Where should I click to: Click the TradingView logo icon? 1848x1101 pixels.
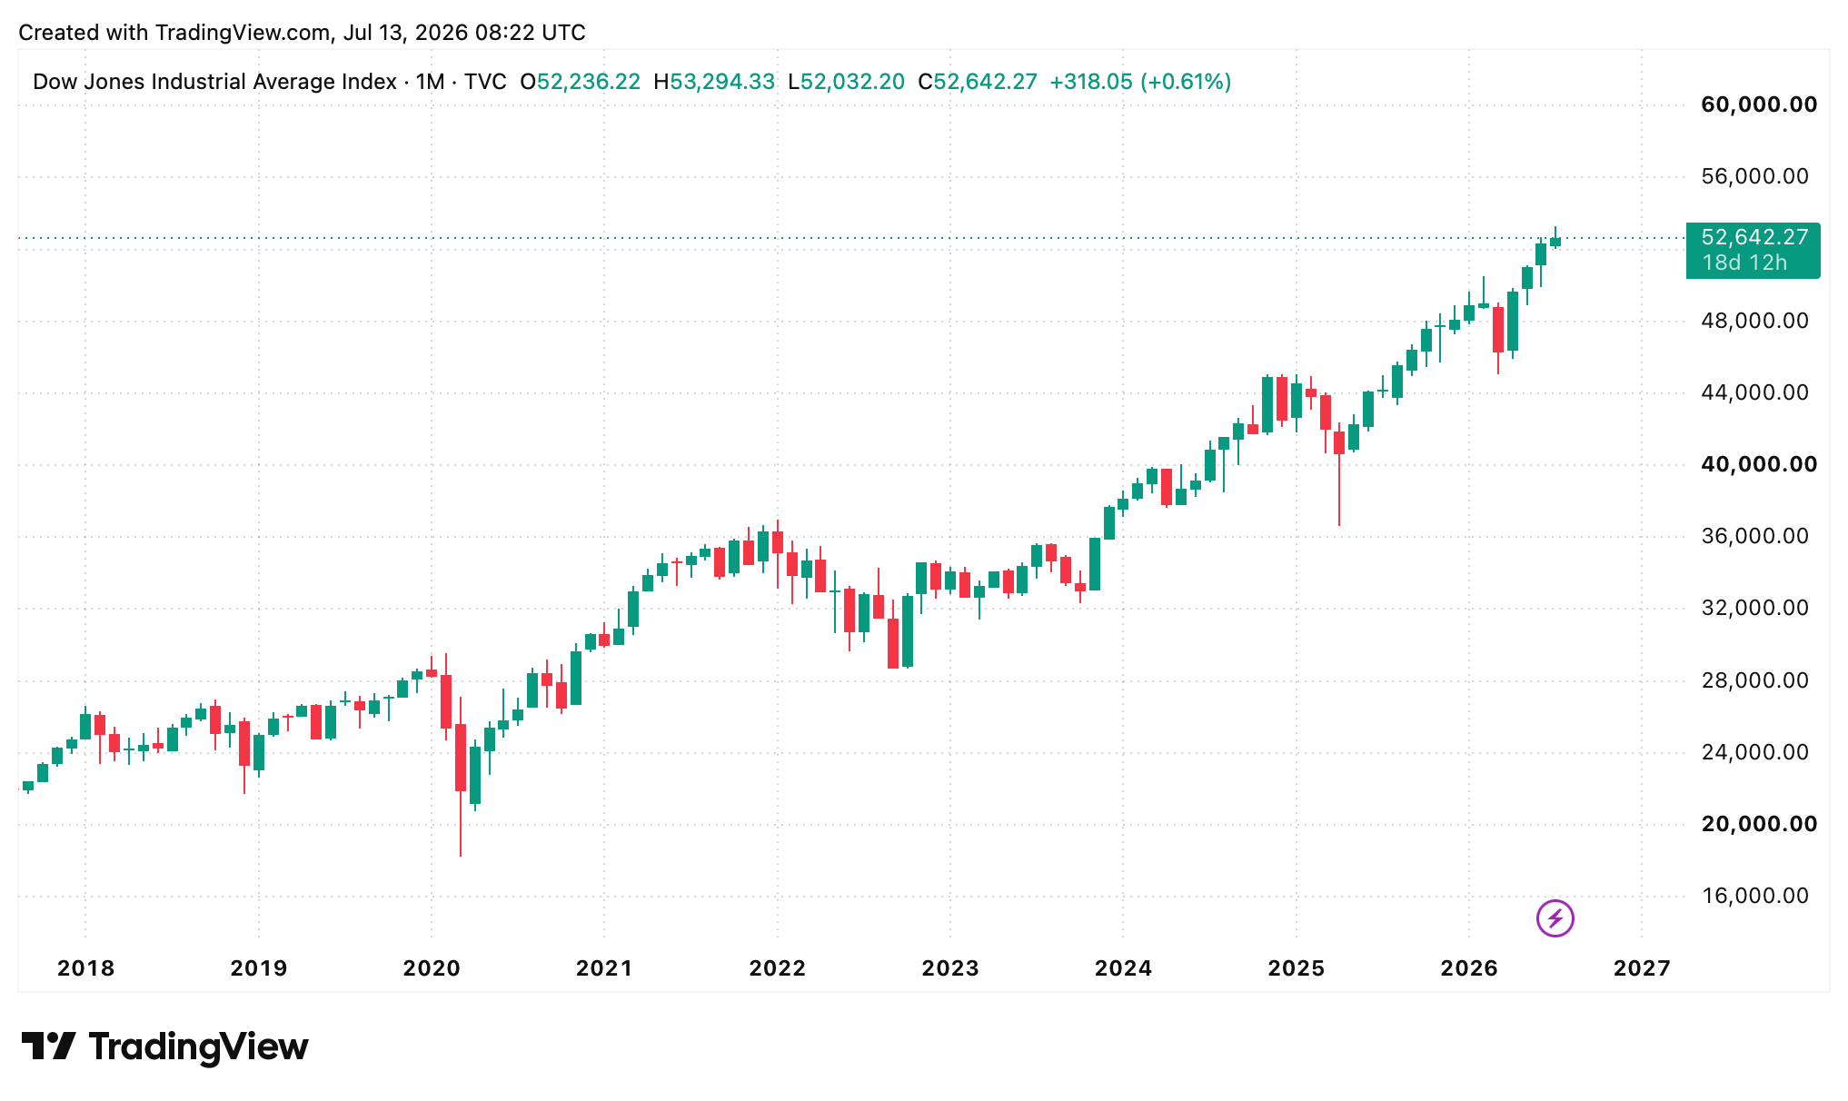point(48,1046)
